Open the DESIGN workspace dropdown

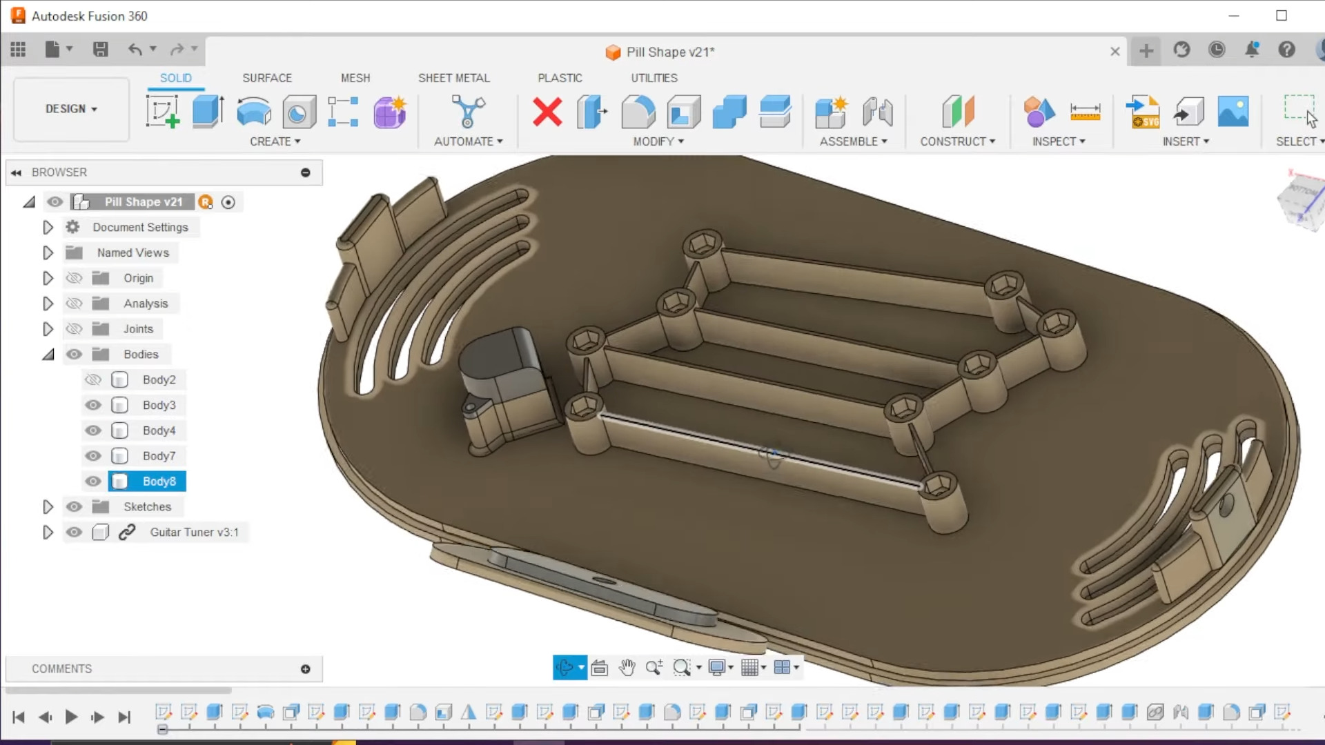[71, 109]
